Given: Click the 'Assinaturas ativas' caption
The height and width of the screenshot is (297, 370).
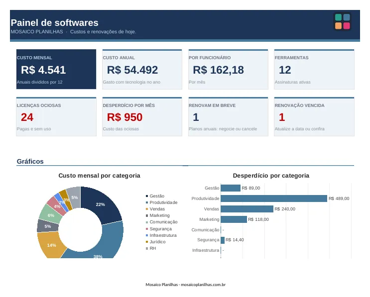Looking at the screenshot, I should click(x=293, y=82).
